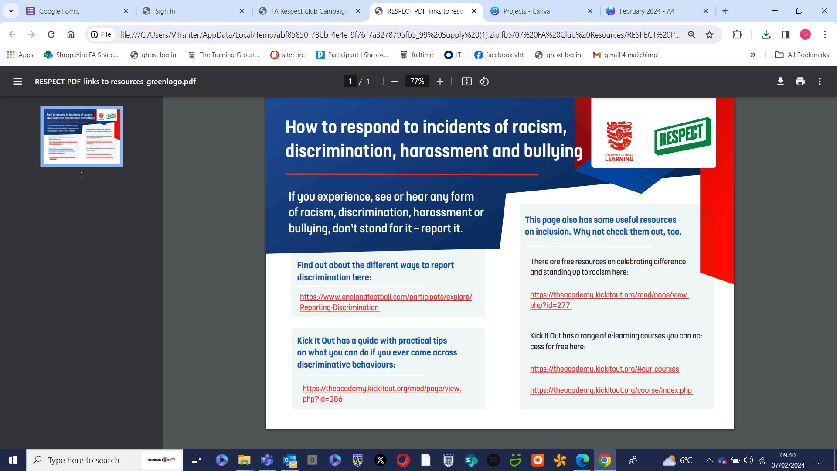
Task: Select the page 1 thumbnail
Action: click(82, 137)
